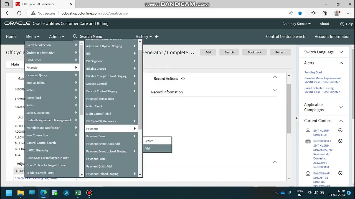The image size is (355, 199).
Task: Select Search in the Payment submenu
Action: (157, 141)
